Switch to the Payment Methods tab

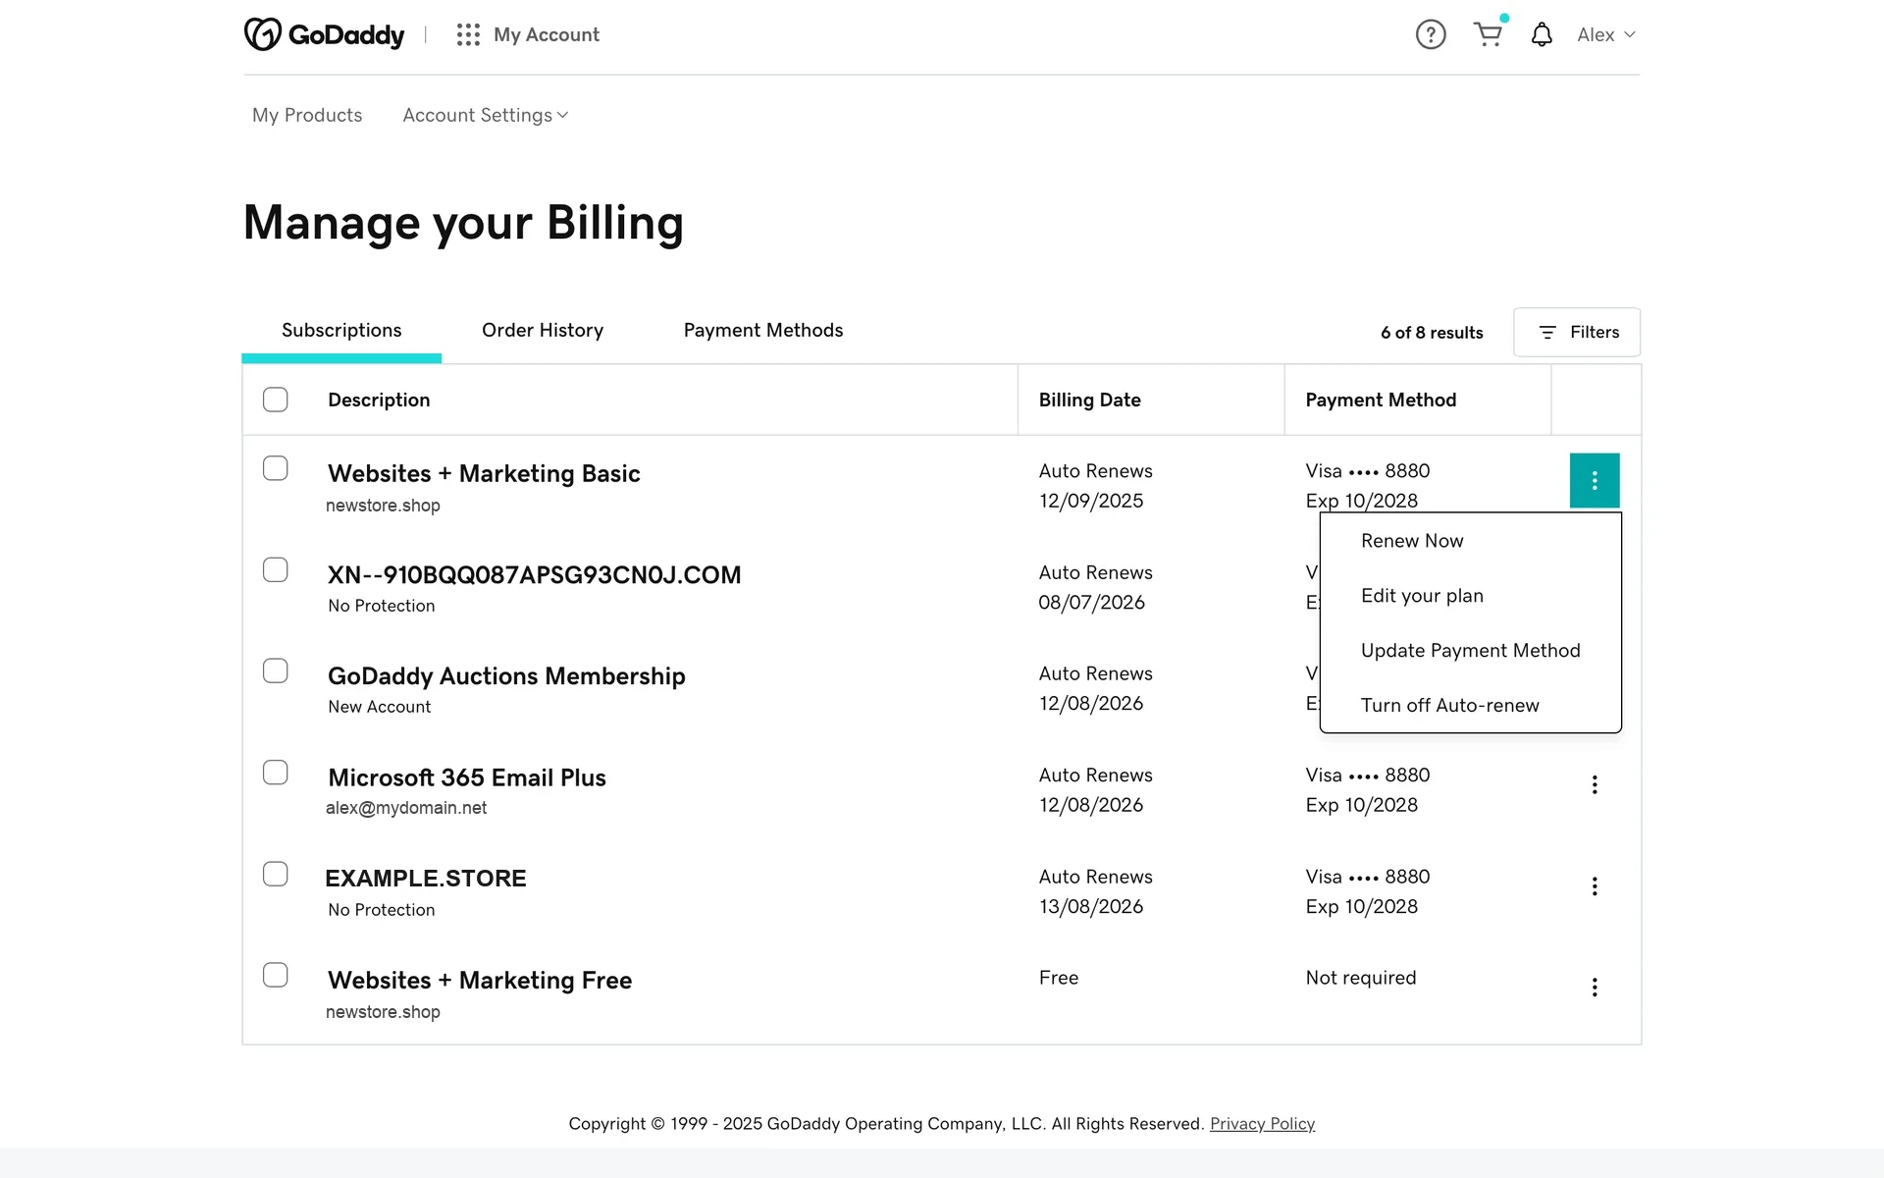click(763, 330)
